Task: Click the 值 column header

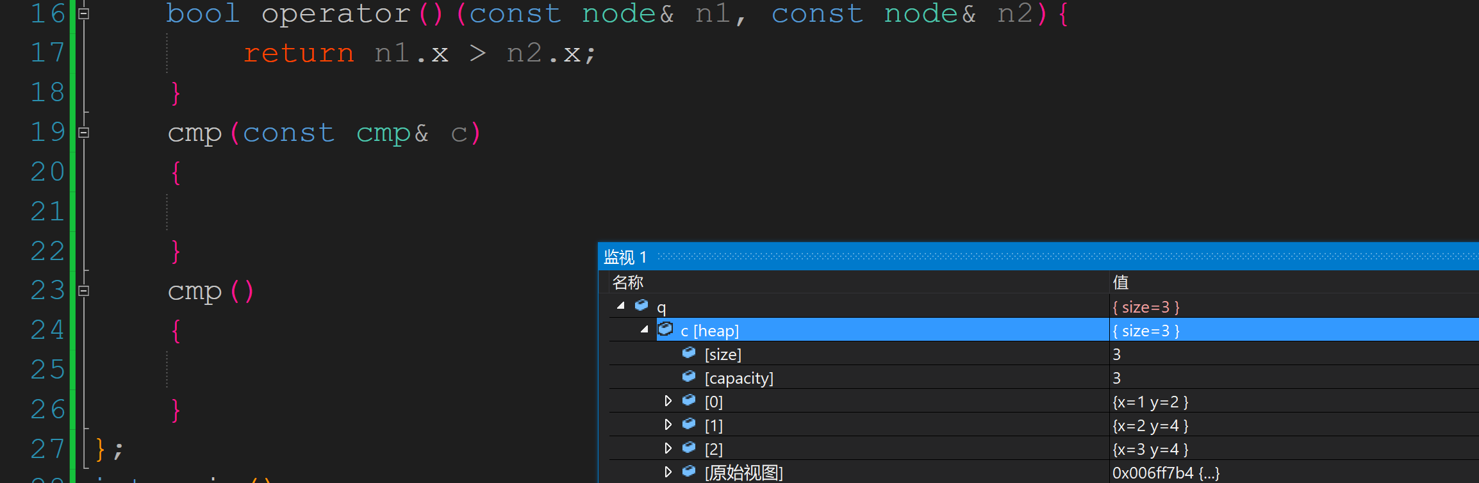Action: tap(1121, 282)
